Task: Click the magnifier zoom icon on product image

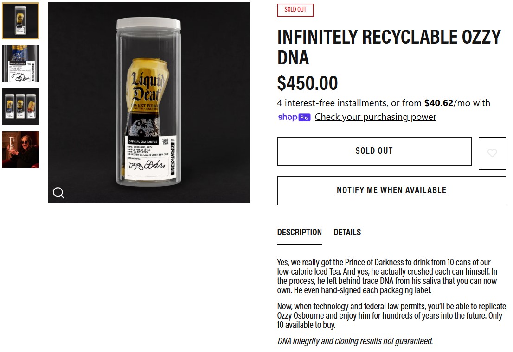Action: pyautogui.click(x=59, y=193)
